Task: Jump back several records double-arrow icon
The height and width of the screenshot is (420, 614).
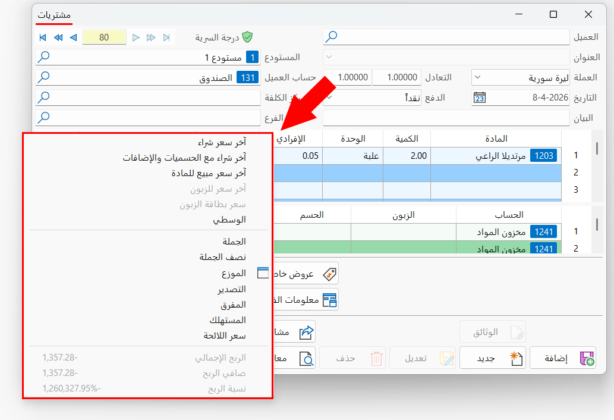Action: point(58,37)
